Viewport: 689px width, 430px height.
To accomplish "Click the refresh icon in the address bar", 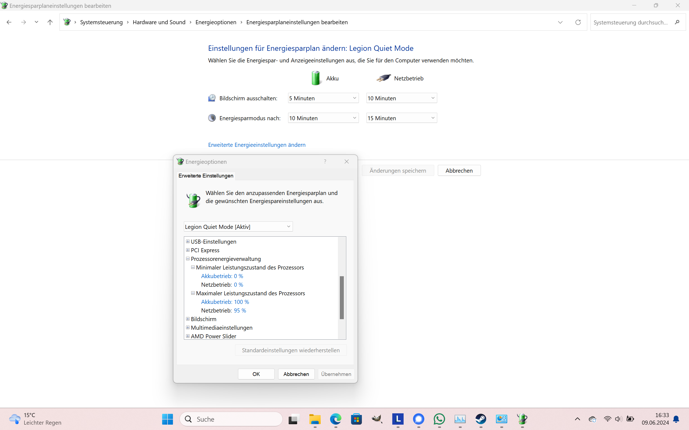I will [578, 22].
